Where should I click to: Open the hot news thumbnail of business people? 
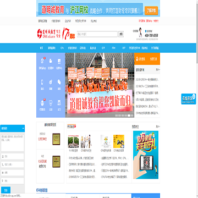click(86, 141)
